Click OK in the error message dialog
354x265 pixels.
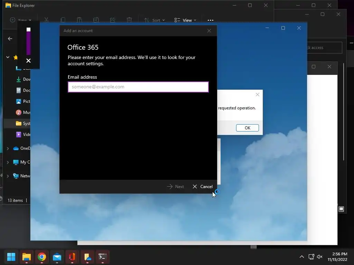(248, 128)
